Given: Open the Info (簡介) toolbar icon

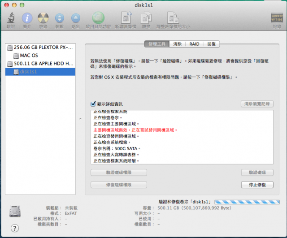Looking at the screenshot, I should [27, 18].
